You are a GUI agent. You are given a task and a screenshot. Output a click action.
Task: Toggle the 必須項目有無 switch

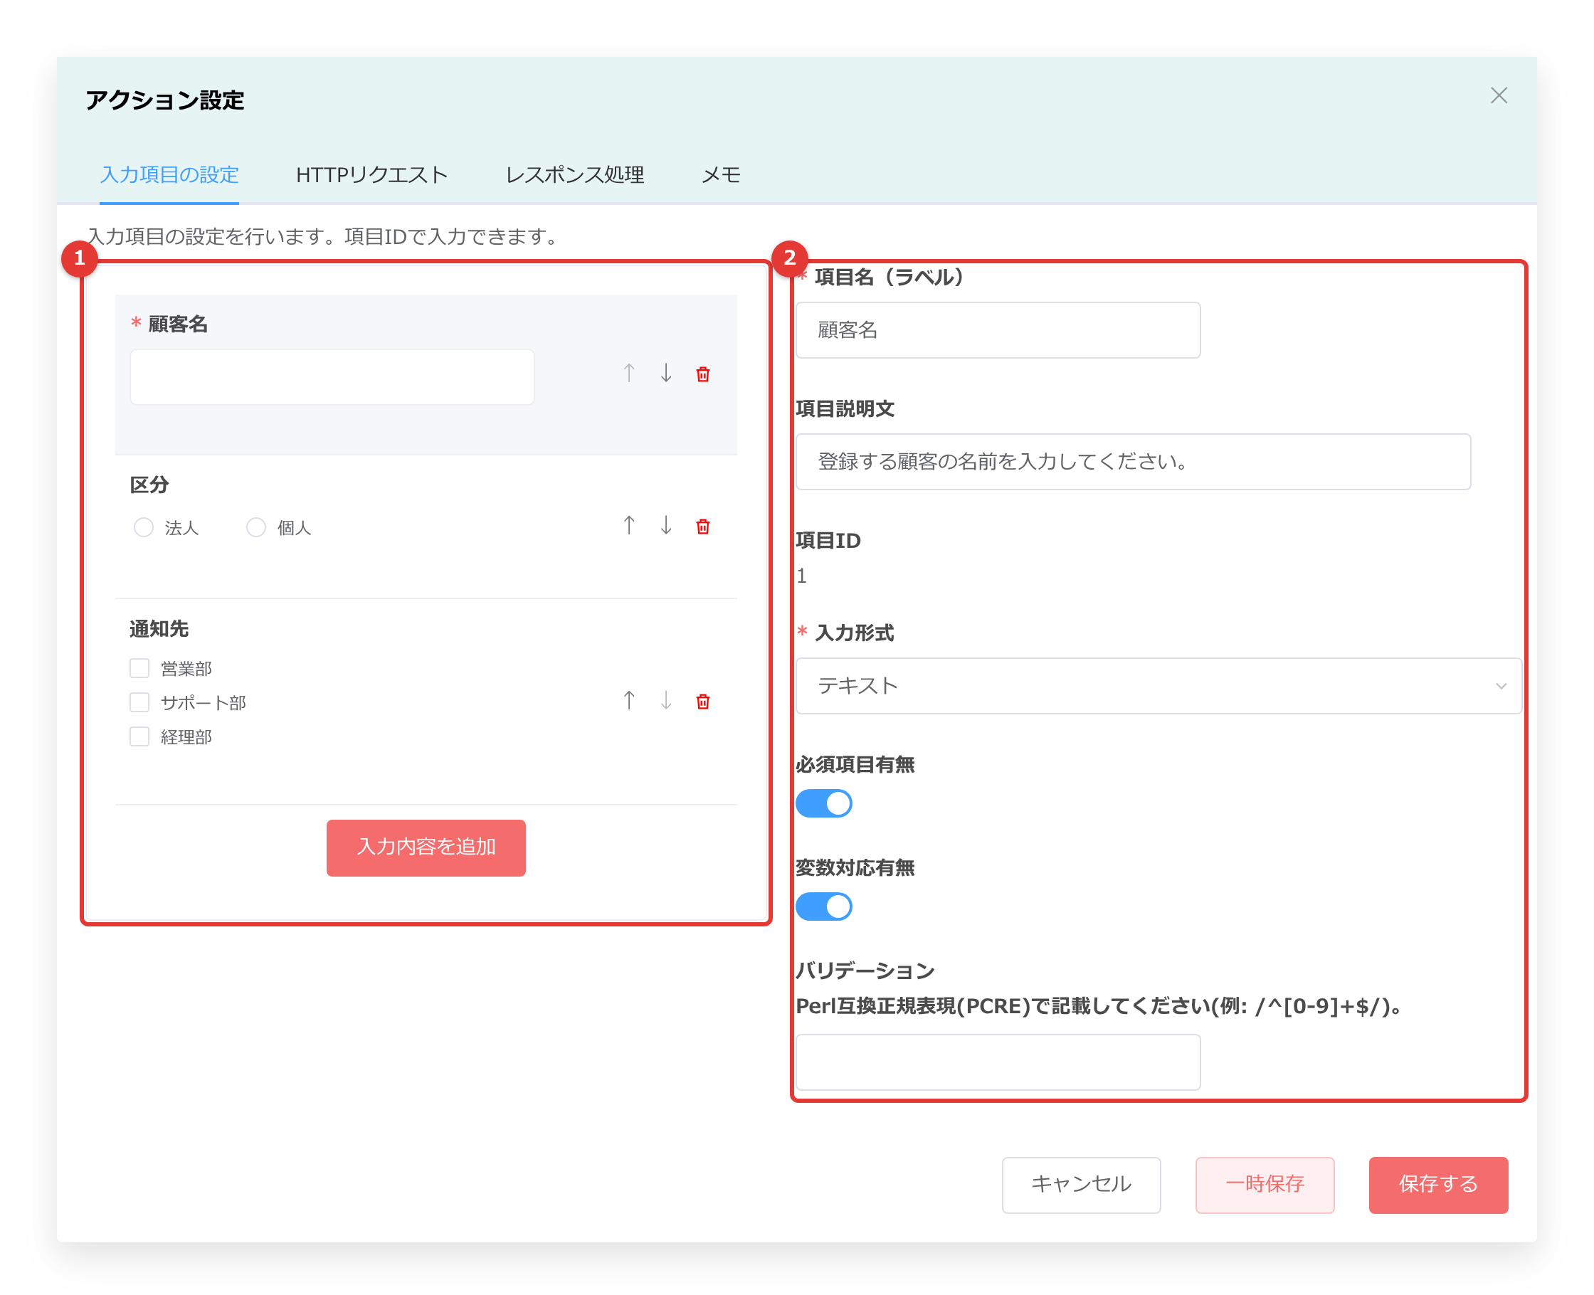(823, 803)
